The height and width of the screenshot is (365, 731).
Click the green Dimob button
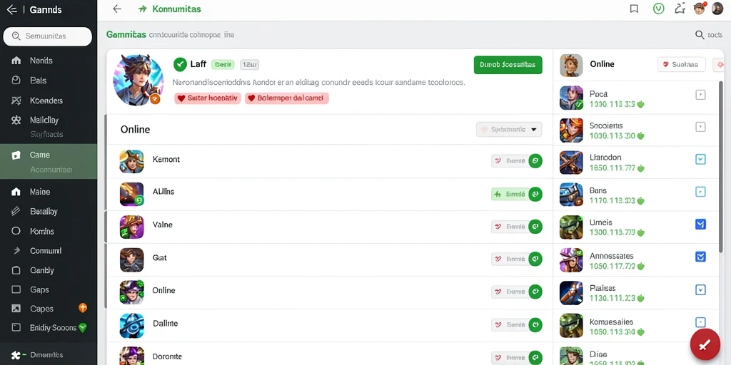pyautogui.click(x=508, y=65)
